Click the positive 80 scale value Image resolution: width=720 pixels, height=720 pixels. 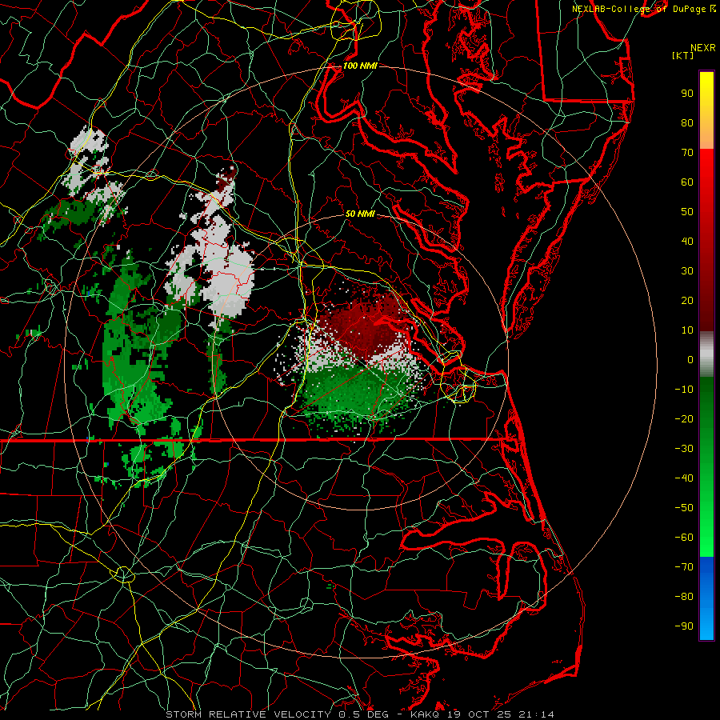[x=687, y=122]
